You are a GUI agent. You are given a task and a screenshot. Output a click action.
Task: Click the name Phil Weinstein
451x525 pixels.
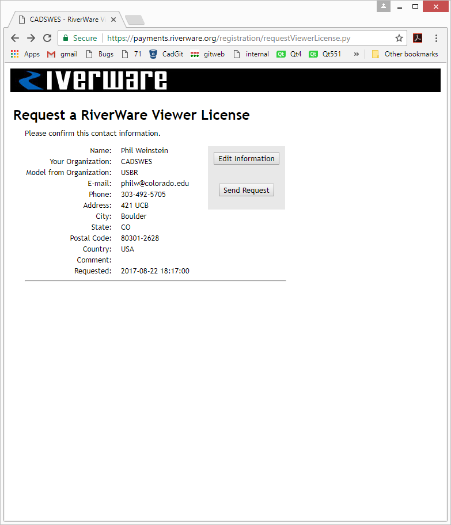145,151
